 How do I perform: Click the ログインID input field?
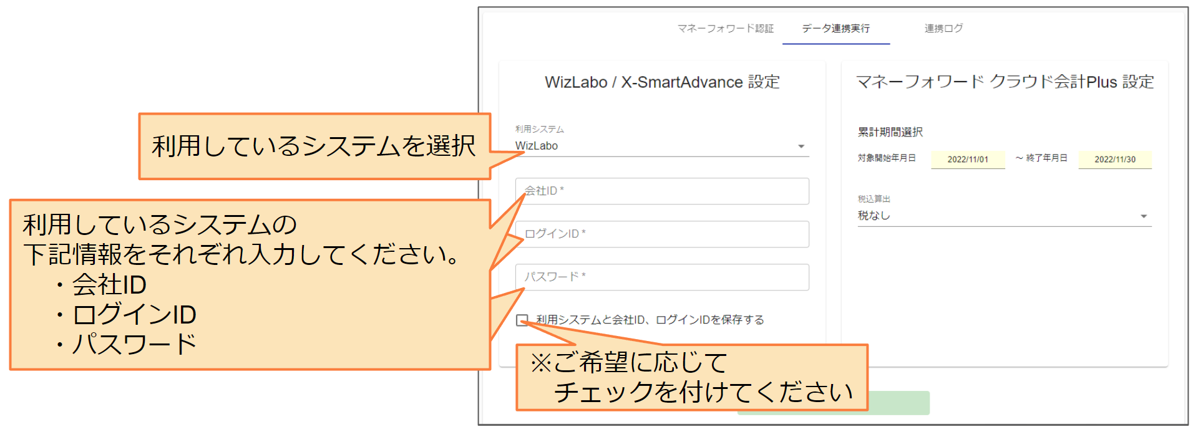click(662, 234)
